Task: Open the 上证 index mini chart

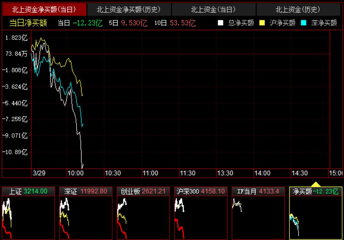Action: (x=28, y=213)
